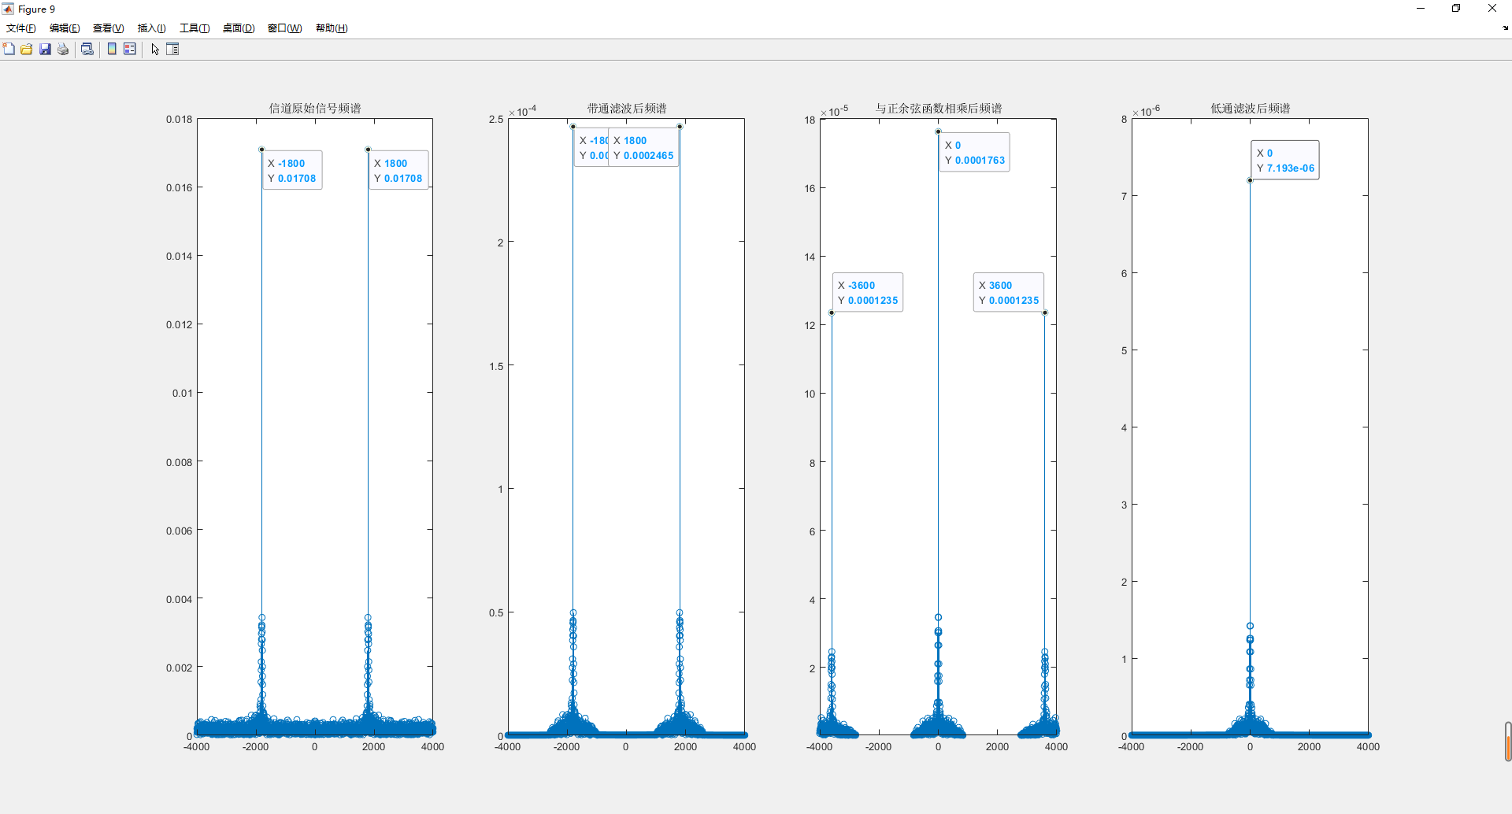Insert a colorbar with the toolbar icon
The image size is (1512, 814).
(x=112, y=49)
